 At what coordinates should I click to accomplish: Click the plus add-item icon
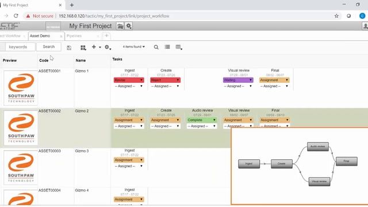pyautogui.click(x=94, y=47)
